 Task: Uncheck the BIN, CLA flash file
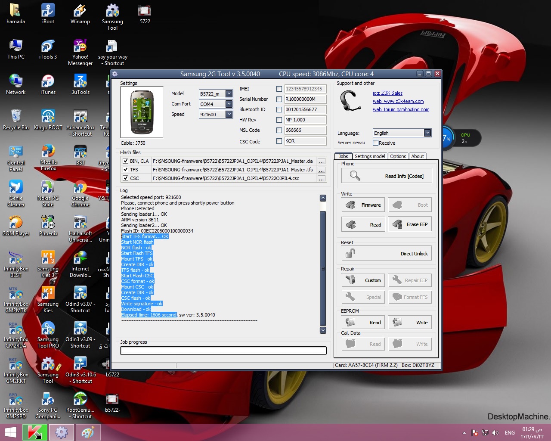click(125, 161)
